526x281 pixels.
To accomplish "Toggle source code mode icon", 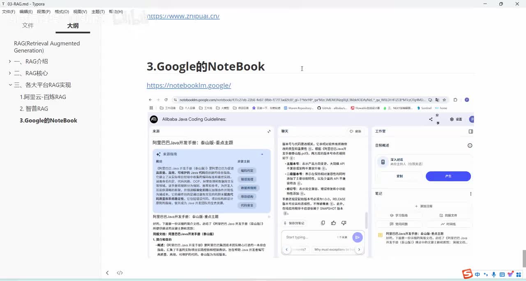I will pyautogui.click(x=120, y=273).
